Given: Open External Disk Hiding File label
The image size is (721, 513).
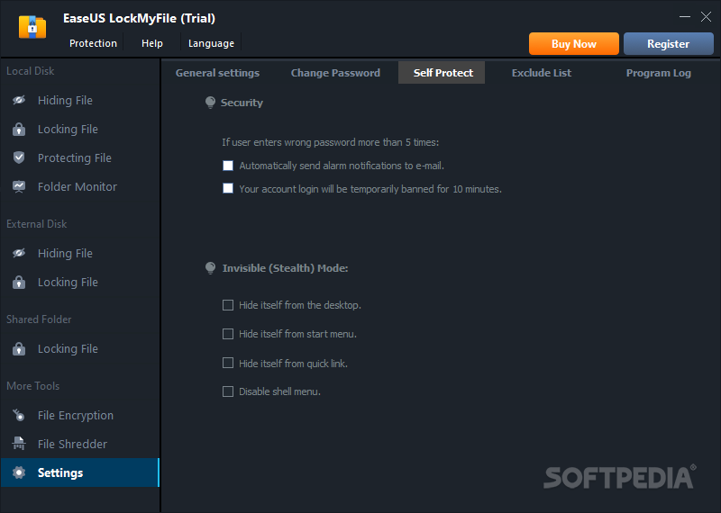Looking at the screenshot, I should coord(65,253).
